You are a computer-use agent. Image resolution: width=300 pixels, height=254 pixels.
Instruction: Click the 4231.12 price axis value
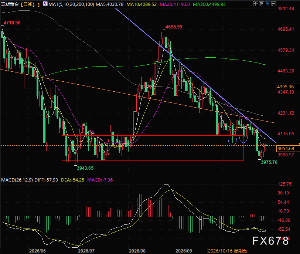(x=286, y=113)
